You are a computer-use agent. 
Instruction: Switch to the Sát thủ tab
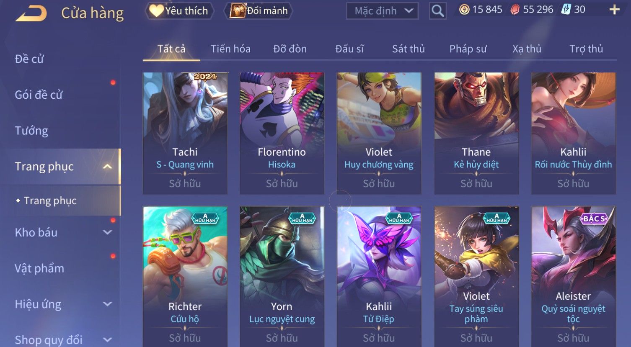pyautogui.click(x=408, y=49)
